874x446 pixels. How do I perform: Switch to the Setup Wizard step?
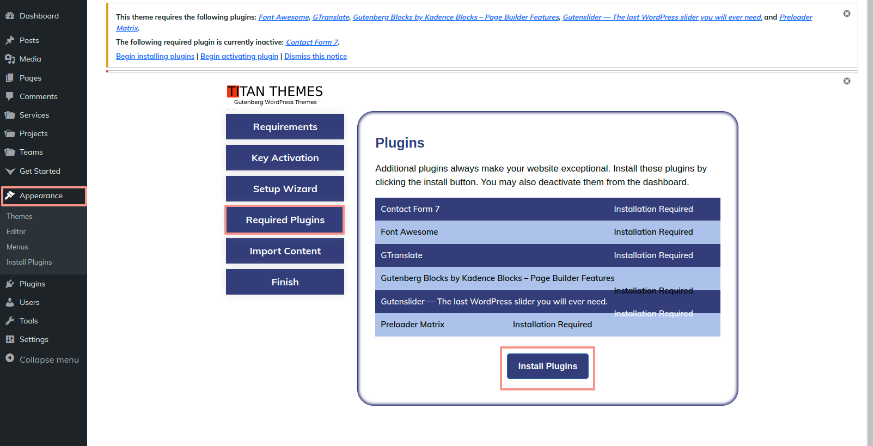coord(285,189)
